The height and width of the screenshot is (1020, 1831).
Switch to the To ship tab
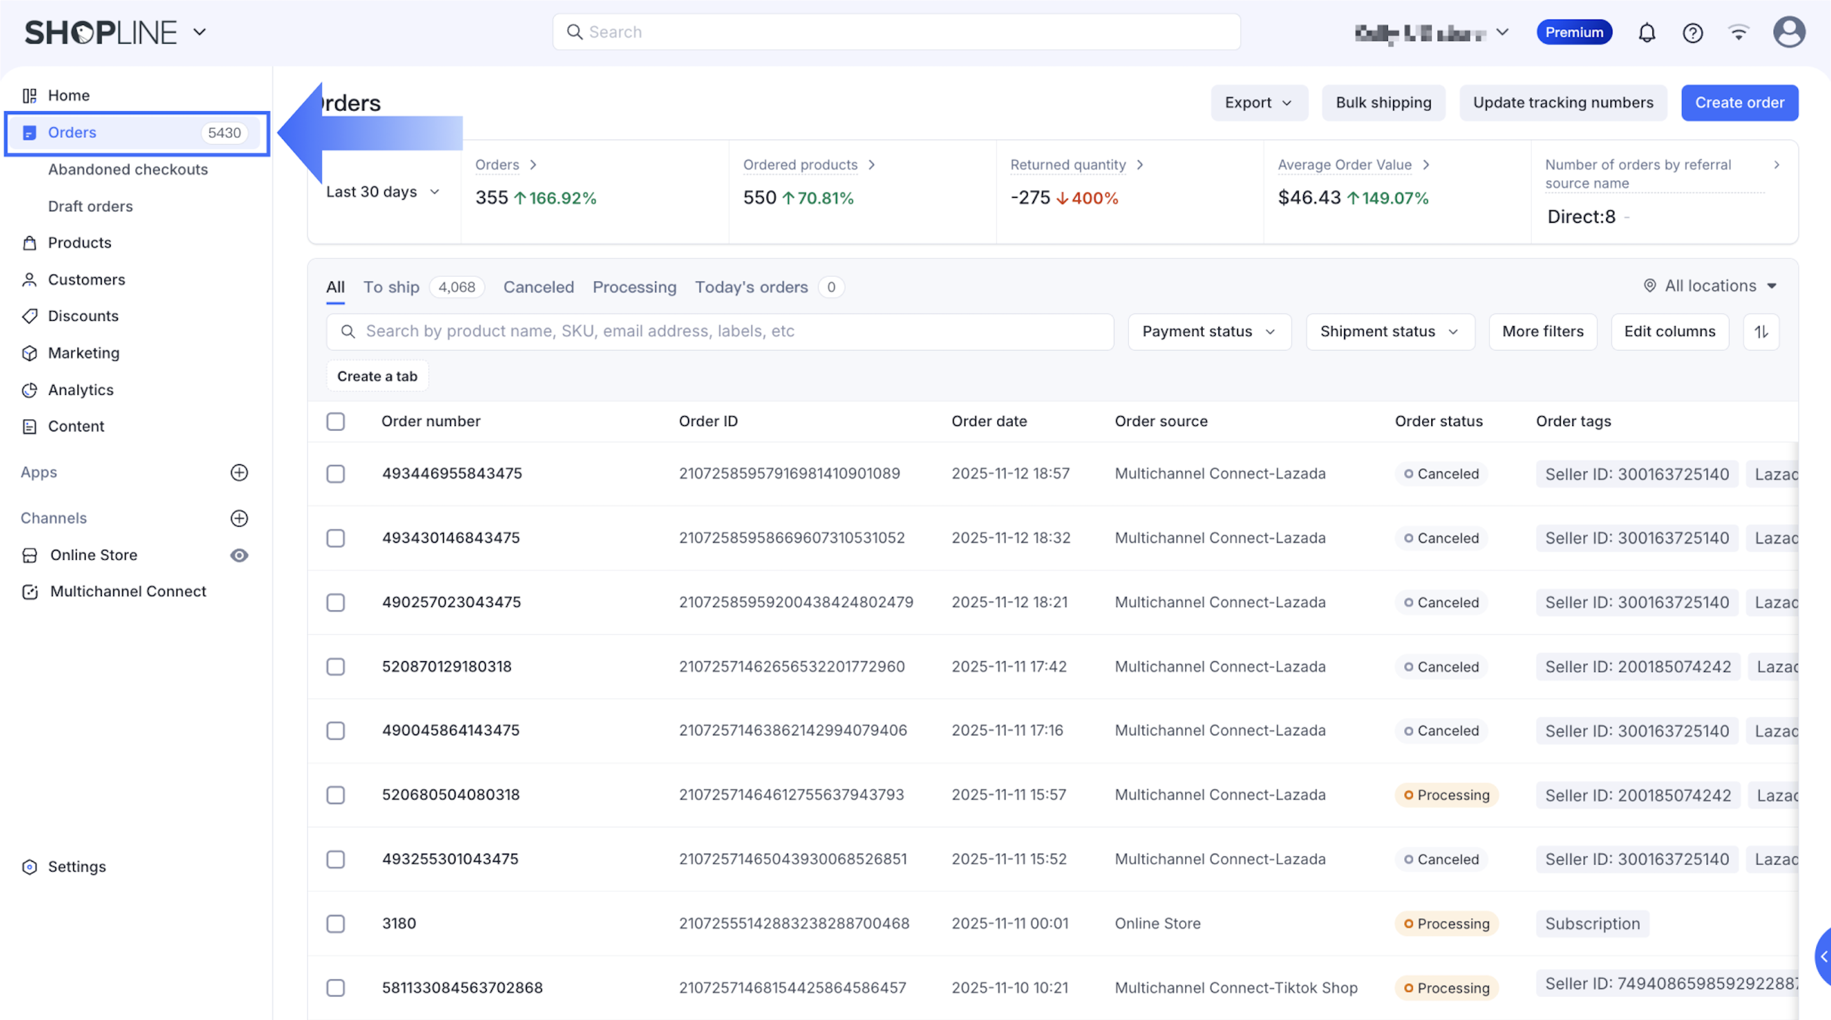[391, 287]
